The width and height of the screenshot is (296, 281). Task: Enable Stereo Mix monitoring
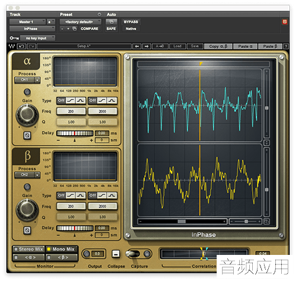coord(29,249)
